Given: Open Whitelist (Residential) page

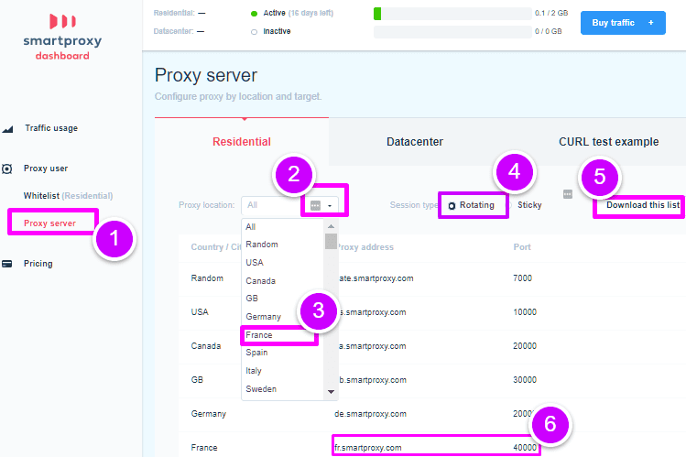Looking at the screenshot, I should click(68, 195).
